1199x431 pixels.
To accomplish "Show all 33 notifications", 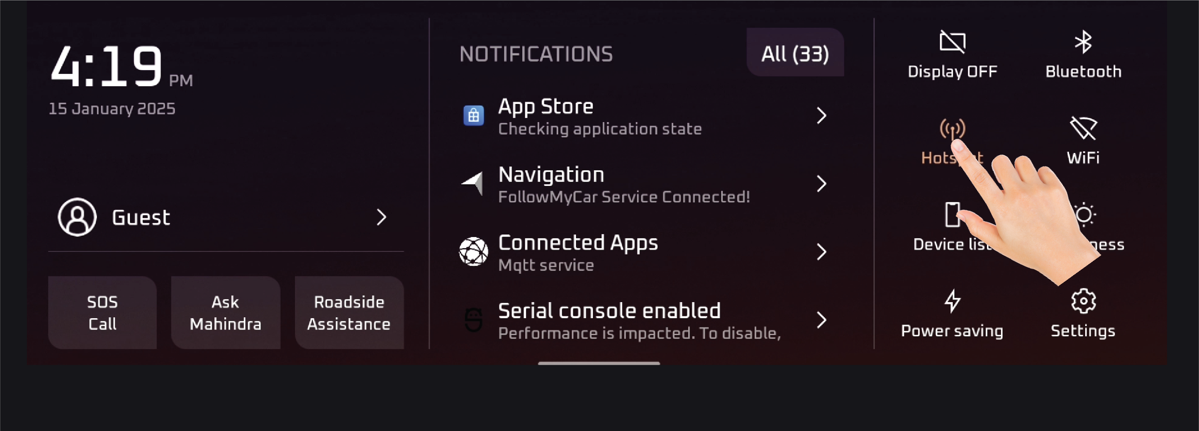I will [x=795, y=53].
